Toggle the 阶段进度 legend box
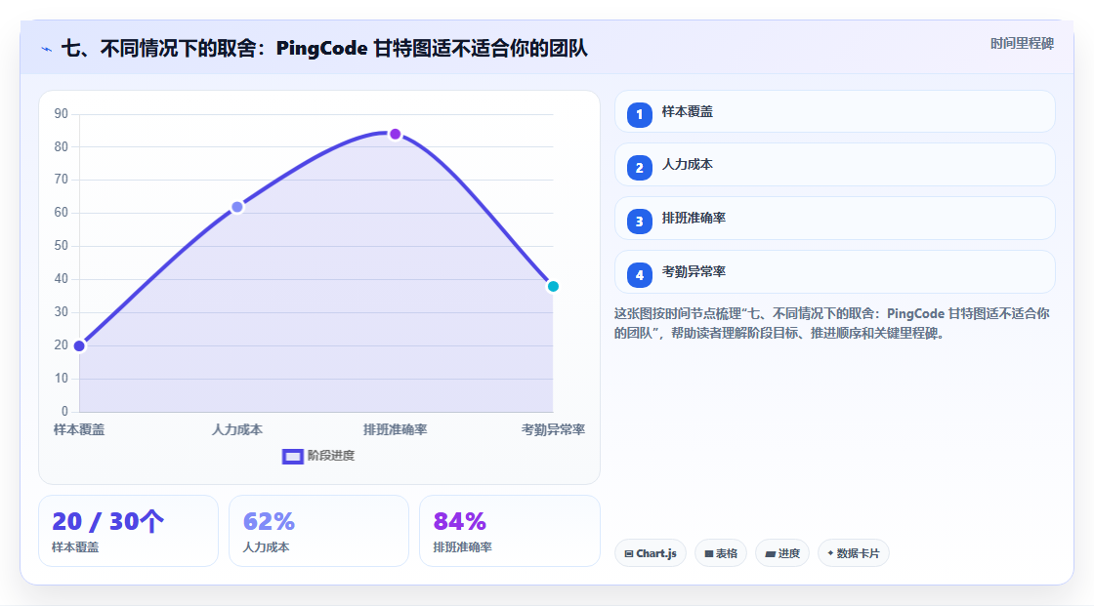Screen dimensions: 1094x606 click(x=292, y=457)
